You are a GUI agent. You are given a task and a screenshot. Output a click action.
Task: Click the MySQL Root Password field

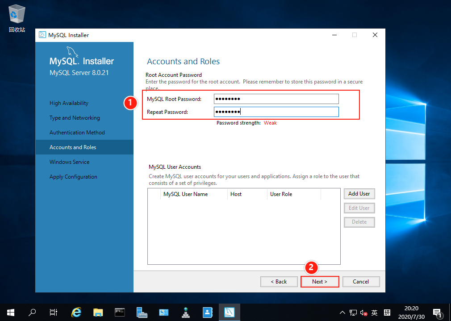[x=276, y=99]
